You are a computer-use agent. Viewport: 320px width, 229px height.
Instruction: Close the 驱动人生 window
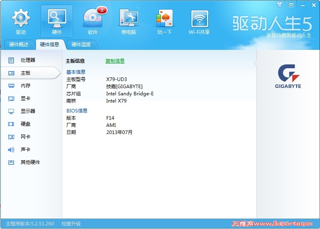314,5
